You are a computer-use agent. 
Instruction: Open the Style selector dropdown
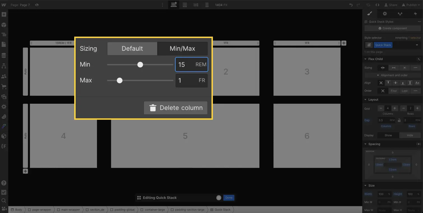pos(417,45)
